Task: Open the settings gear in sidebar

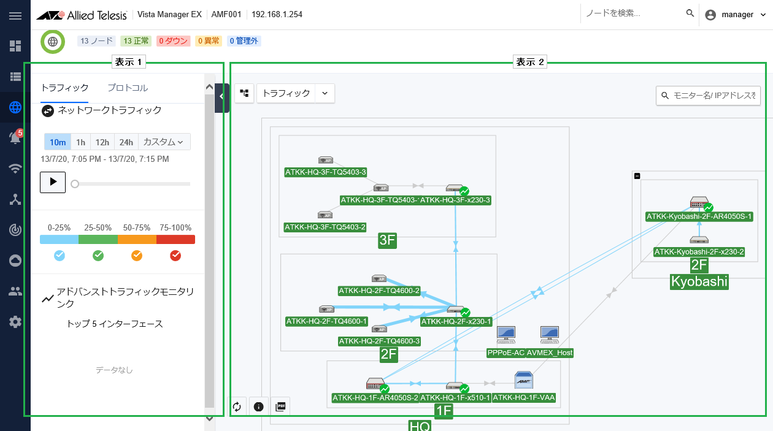Action: (15, 322)
